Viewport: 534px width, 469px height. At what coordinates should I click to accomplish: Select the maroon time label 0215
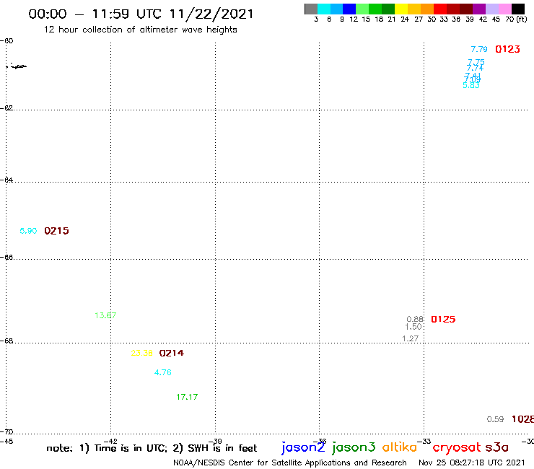[56, 231]
